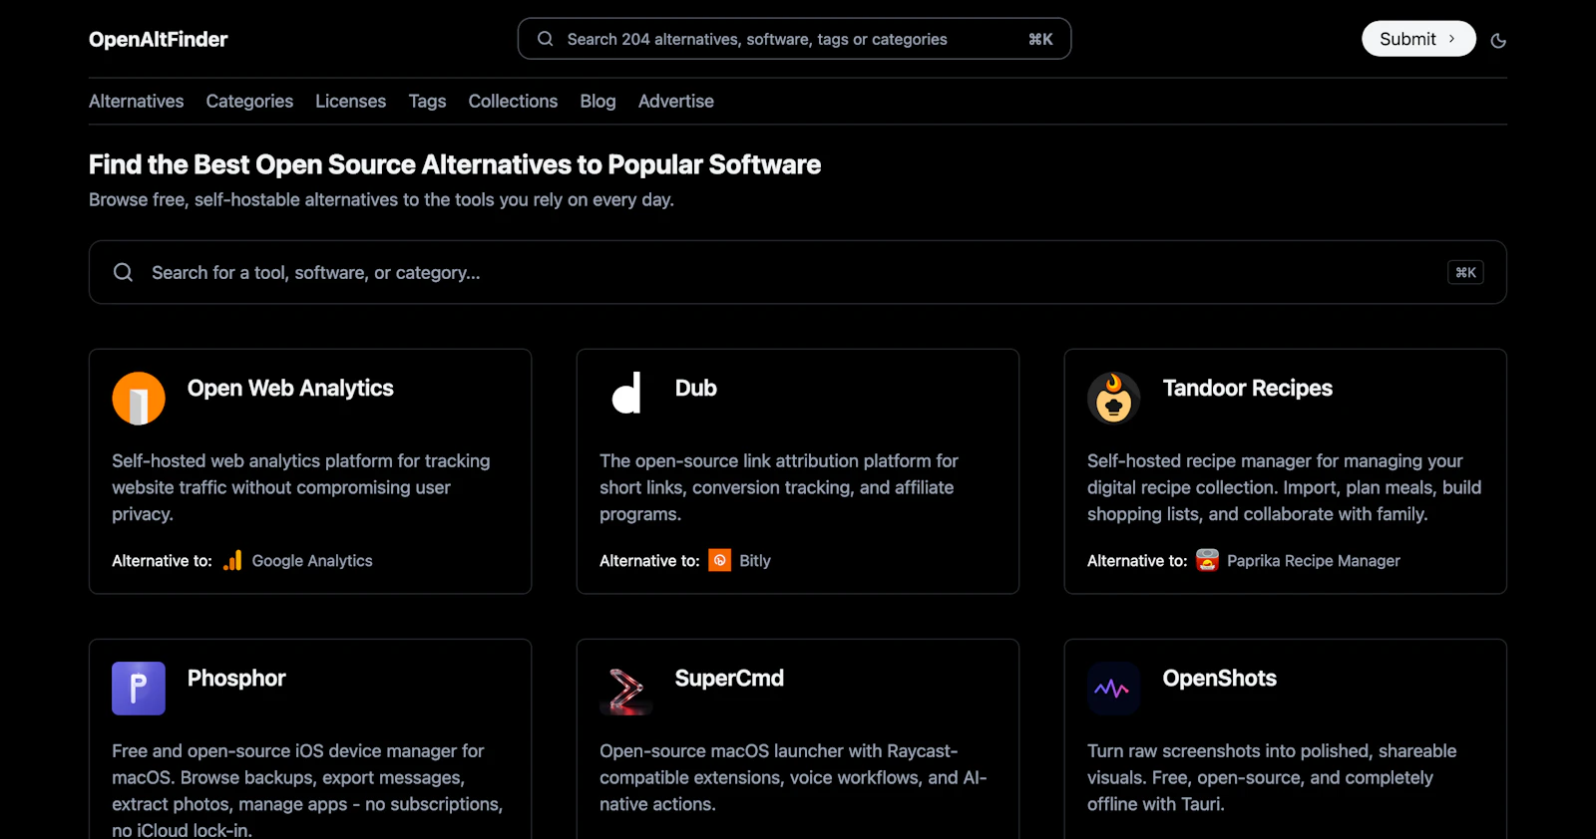
Task: Click OpenShots description 'Turn raw screenshots'
Action: [1272, 777]
